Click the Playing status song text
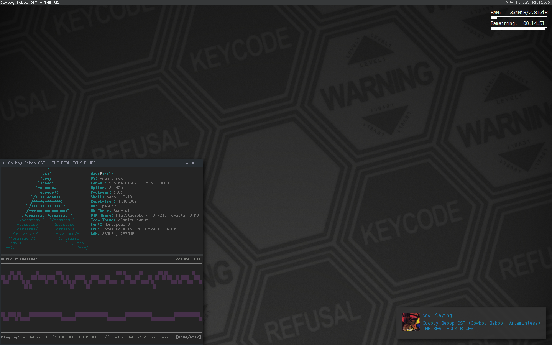The image size is (552, 345). [95, 337]
